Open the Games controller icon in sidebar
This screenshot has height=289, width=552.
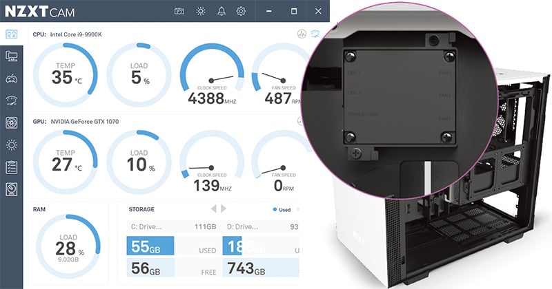tap(12, 78)
